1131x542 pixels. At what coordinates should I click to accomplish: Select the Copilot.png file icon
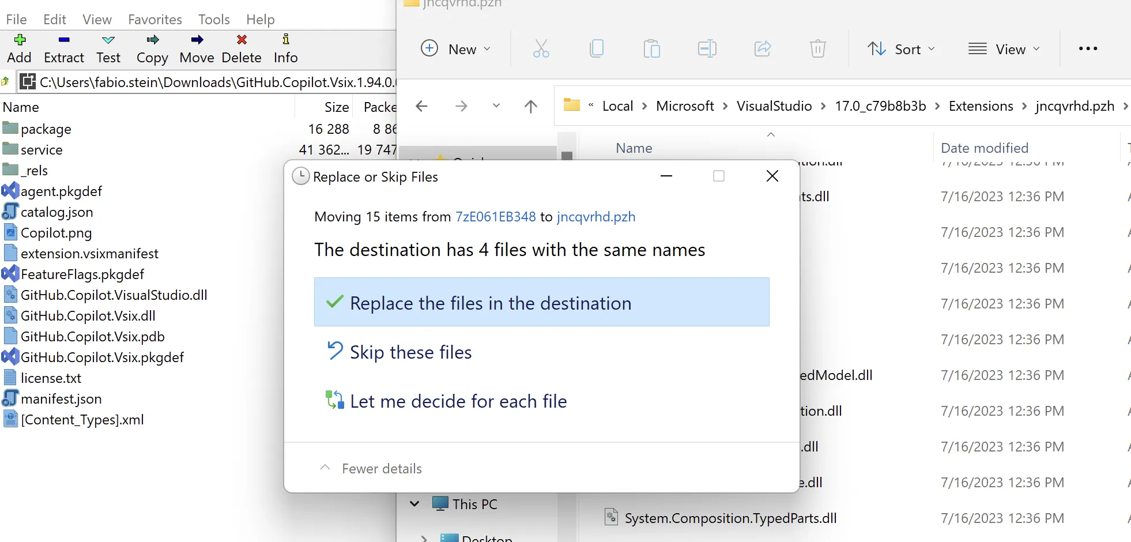click(x=10, y=232)
